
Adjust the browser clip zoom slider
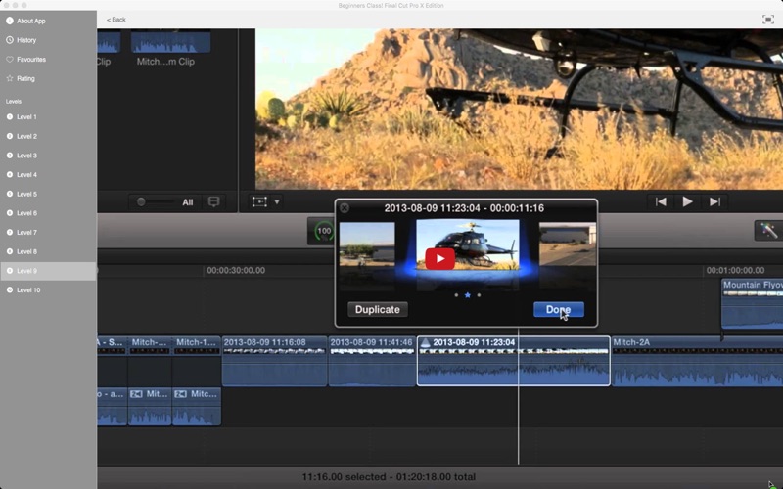coord(141,201)
